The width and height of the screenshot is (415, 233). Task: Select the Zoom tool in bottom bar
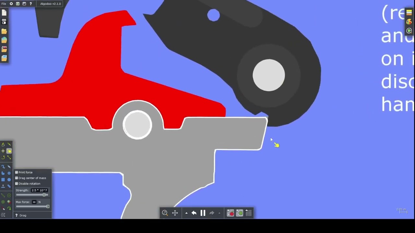(x=165, y=213)
